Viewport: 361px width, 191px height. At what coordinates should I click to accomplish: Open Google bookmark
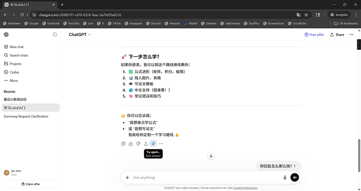31,23
